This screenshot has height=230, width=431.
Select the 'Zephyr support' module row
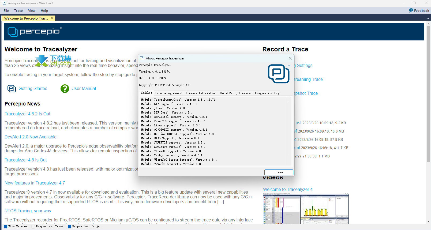click(x=172, y=155)
